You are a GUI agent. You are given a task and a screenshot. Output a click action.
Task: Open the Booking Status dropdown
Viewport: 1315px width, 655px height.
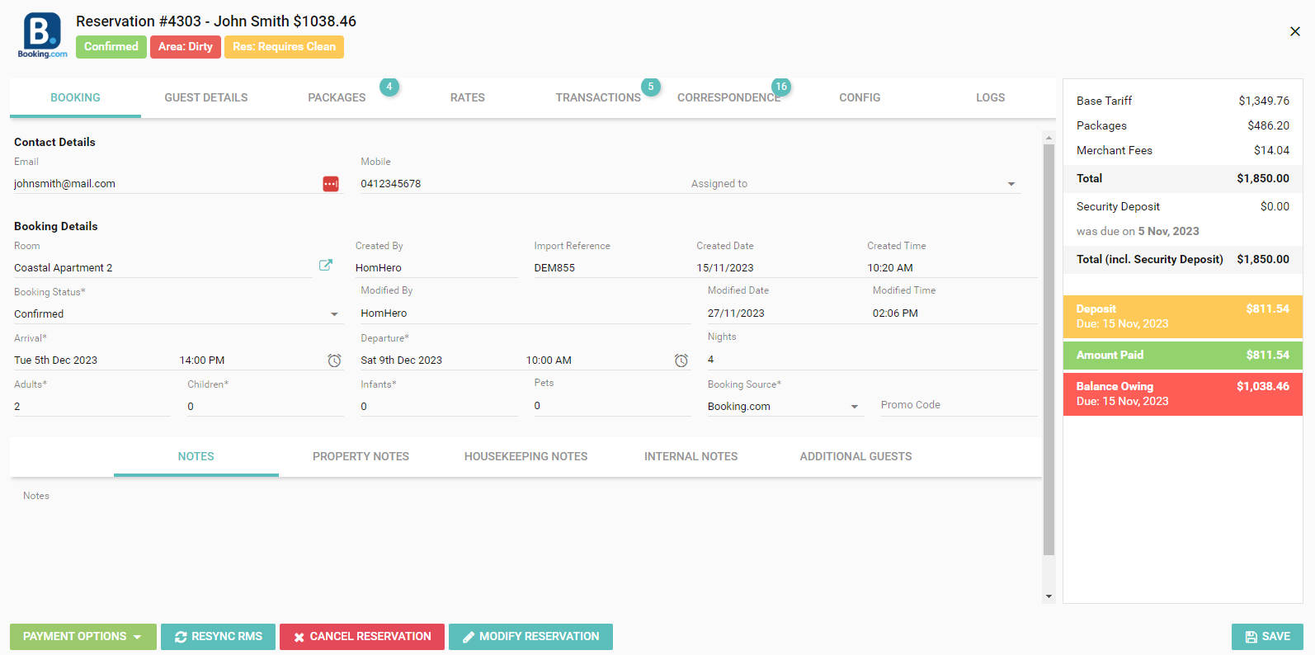334,314
